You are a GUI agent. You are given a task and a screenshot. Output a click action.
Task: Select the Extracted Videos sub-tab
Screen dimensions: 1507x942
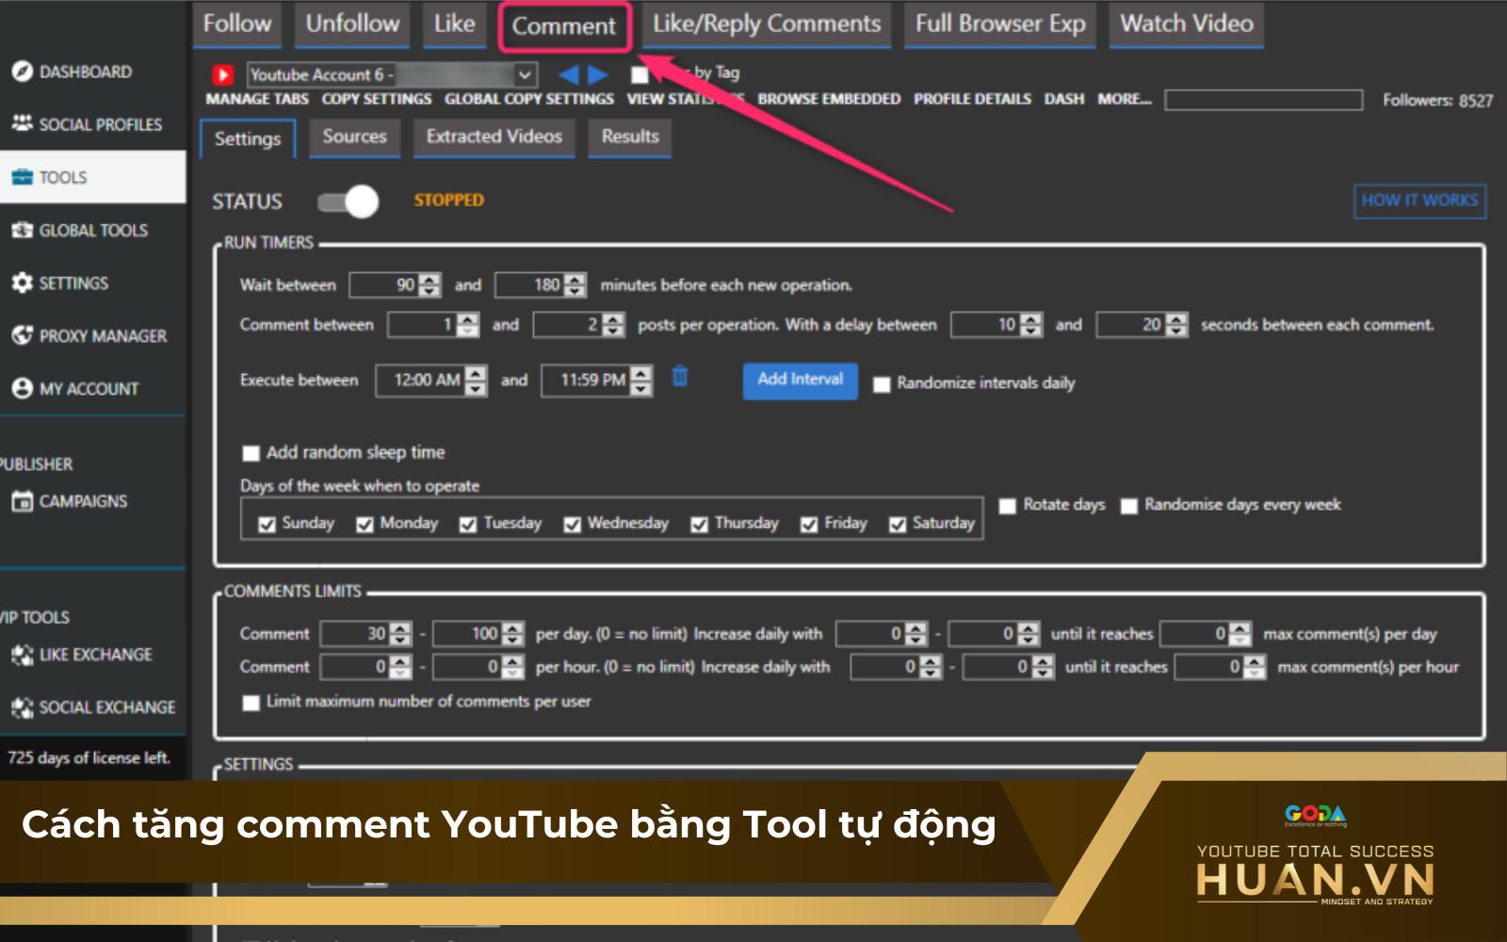pyautogui.click(x=494, y=138)
